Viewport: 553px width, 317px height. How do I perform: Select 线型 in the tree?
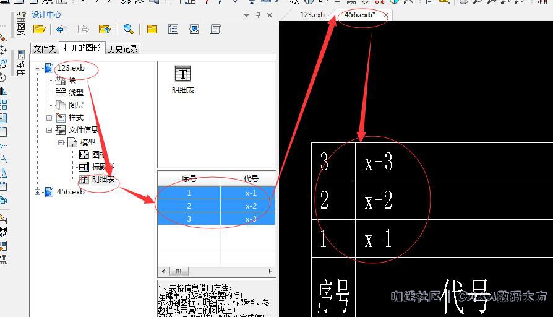pos(75,93)
